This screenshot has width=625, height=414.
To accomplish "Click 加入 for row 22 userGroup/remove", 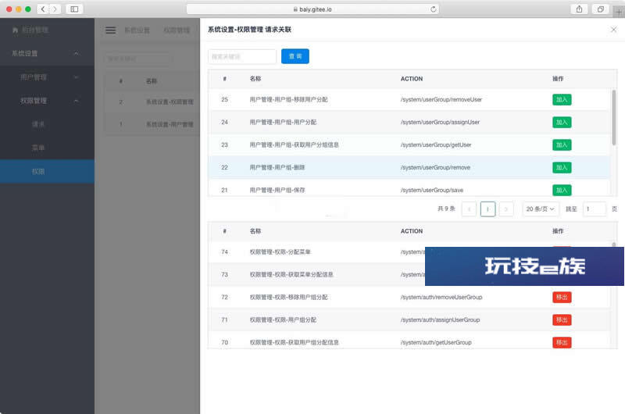I will pyautogui.click(x=562, y=168).
